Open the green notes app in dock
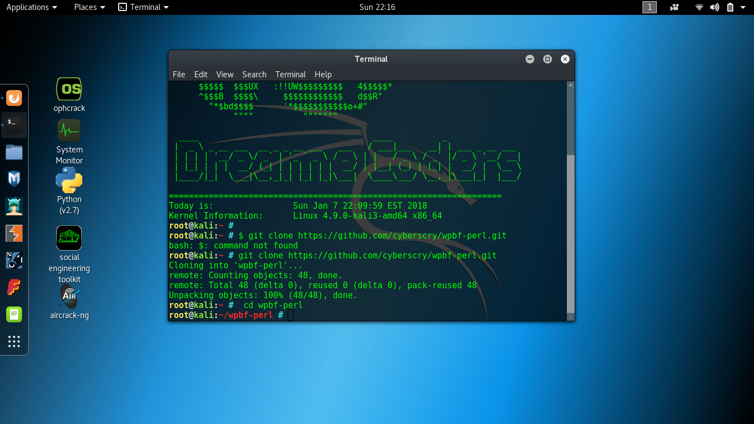This screenshot has height=424, width=754. [x=14, y=314]
